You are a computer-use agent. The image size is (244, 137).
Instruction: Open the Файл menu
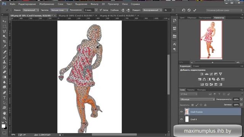(13, 4)
